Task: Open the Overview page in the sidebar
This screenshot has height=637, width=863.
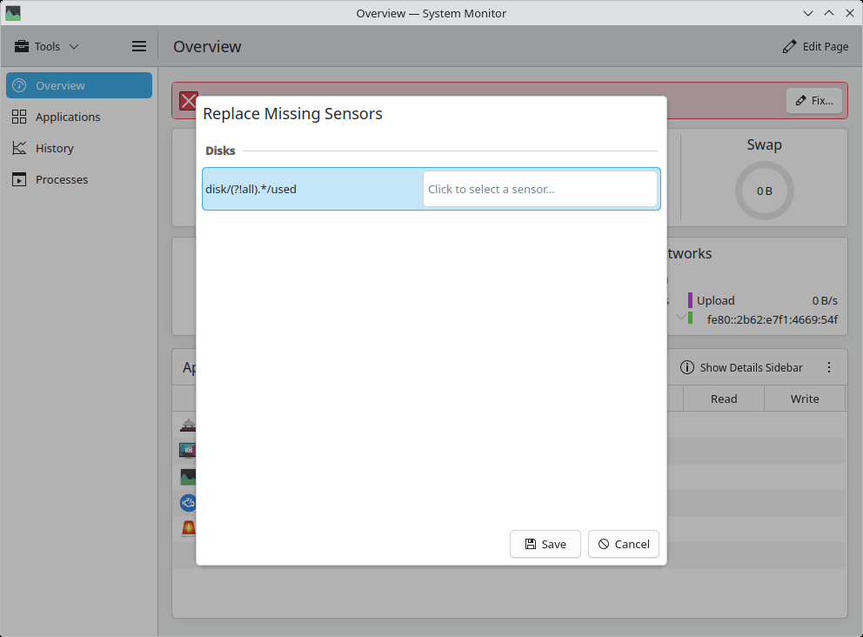Action: 78,85
